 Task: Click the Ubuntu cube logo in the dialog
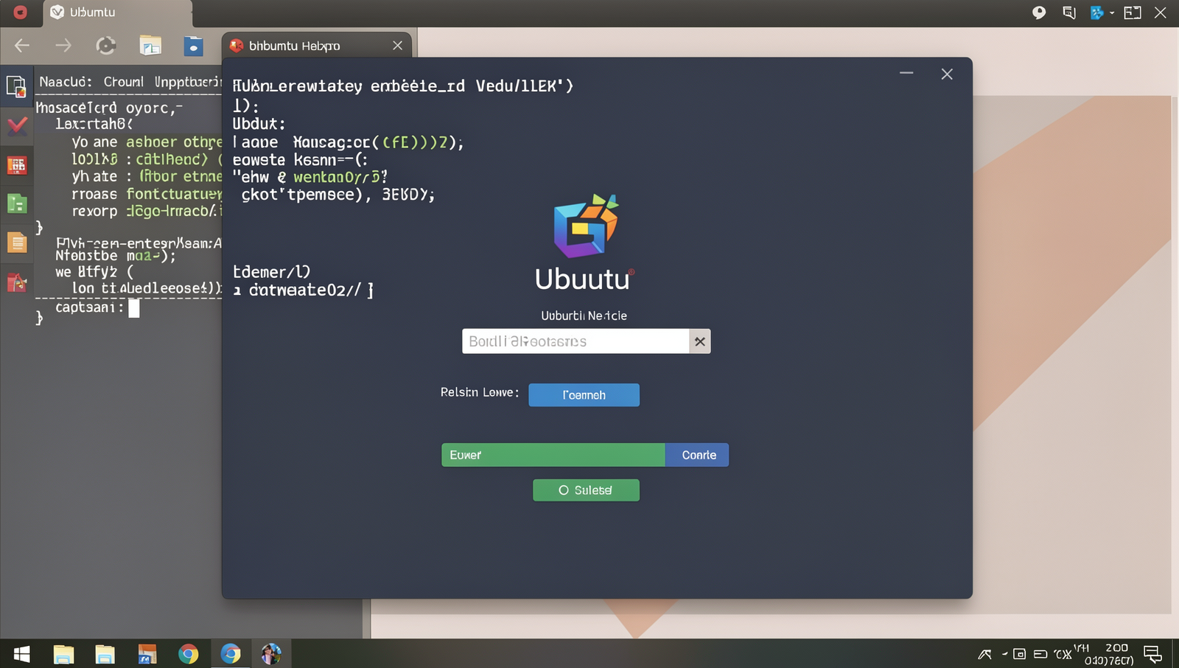(x=585, y=226)
